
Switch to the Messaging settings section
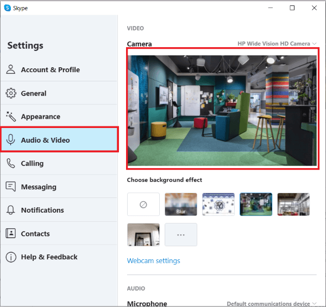click(59, 187)
